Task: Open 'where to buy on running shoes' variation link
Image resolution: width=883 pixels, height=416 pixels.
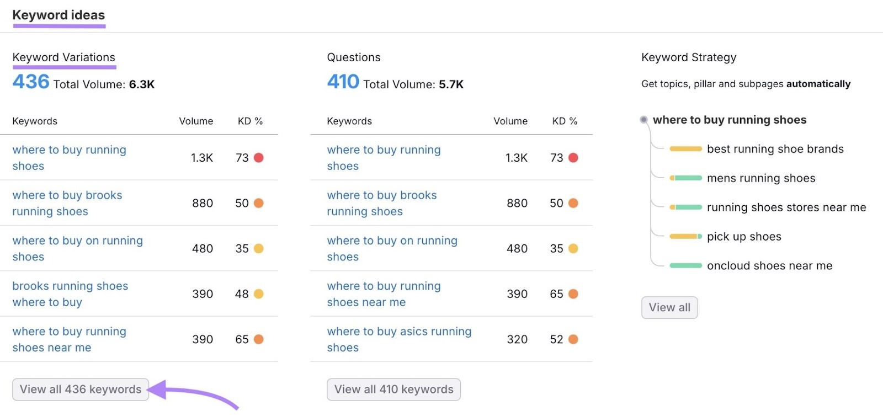Action: [77, 248]
